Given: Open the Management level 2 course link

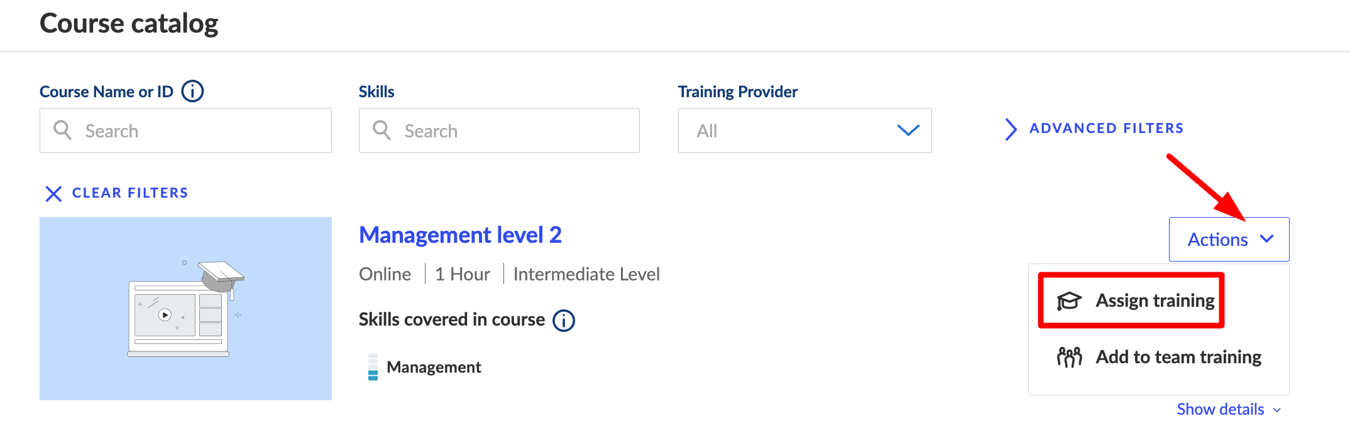Looking at the screenshot, I should pyautogui.click(x=460, y=235).
